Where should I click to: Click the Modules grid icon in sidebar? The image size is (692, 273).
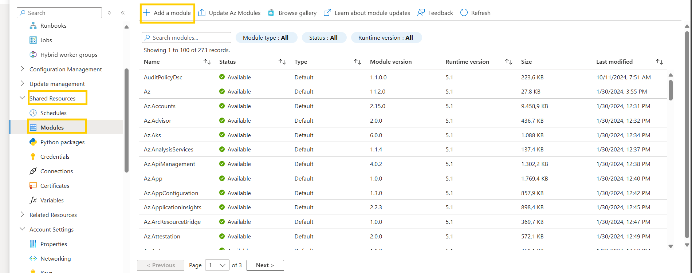(x=33, y=127)
